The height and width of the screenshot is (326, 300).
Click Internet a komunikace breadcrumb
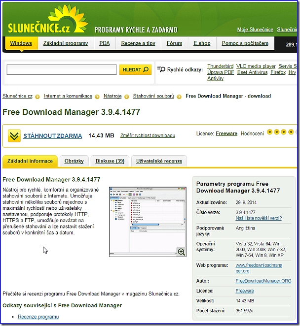(x=68, y=96)
